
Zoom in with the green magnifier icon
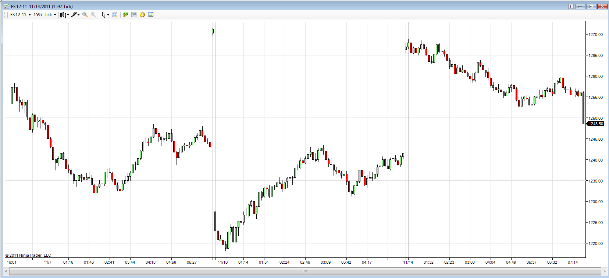[x=85, y=15]
